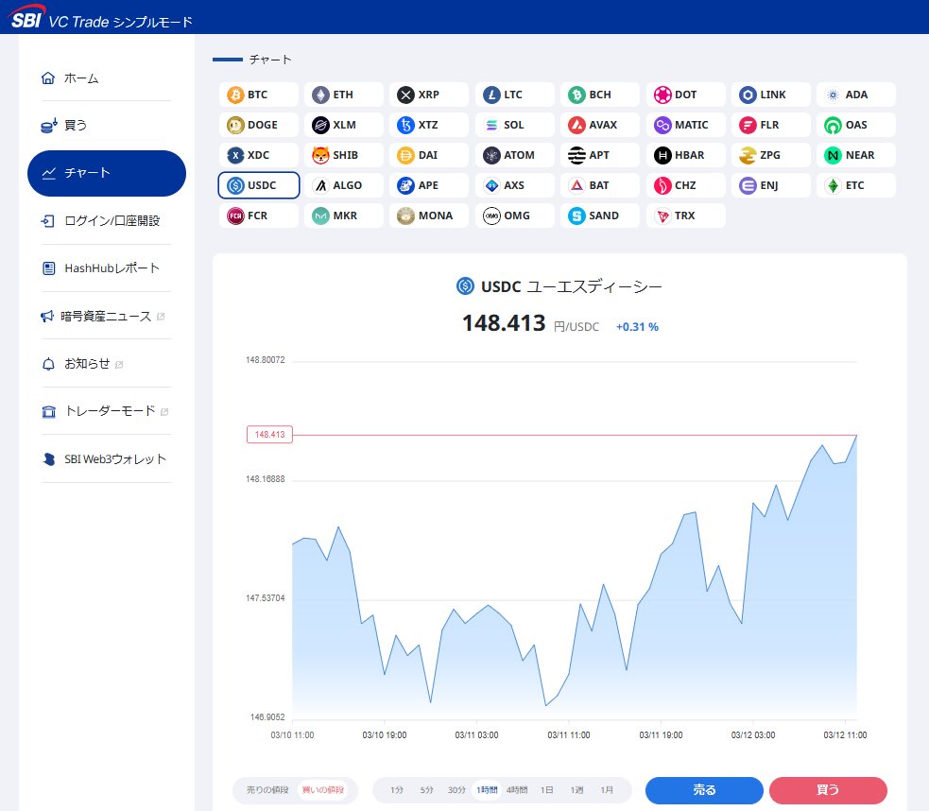Select AVAX coin

click(x=599, y=125)
